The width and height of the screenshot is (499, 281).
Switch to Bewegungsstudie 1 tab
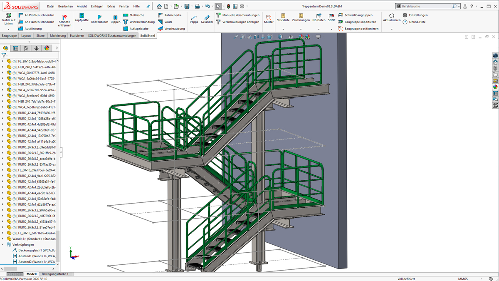click(55, 274)
